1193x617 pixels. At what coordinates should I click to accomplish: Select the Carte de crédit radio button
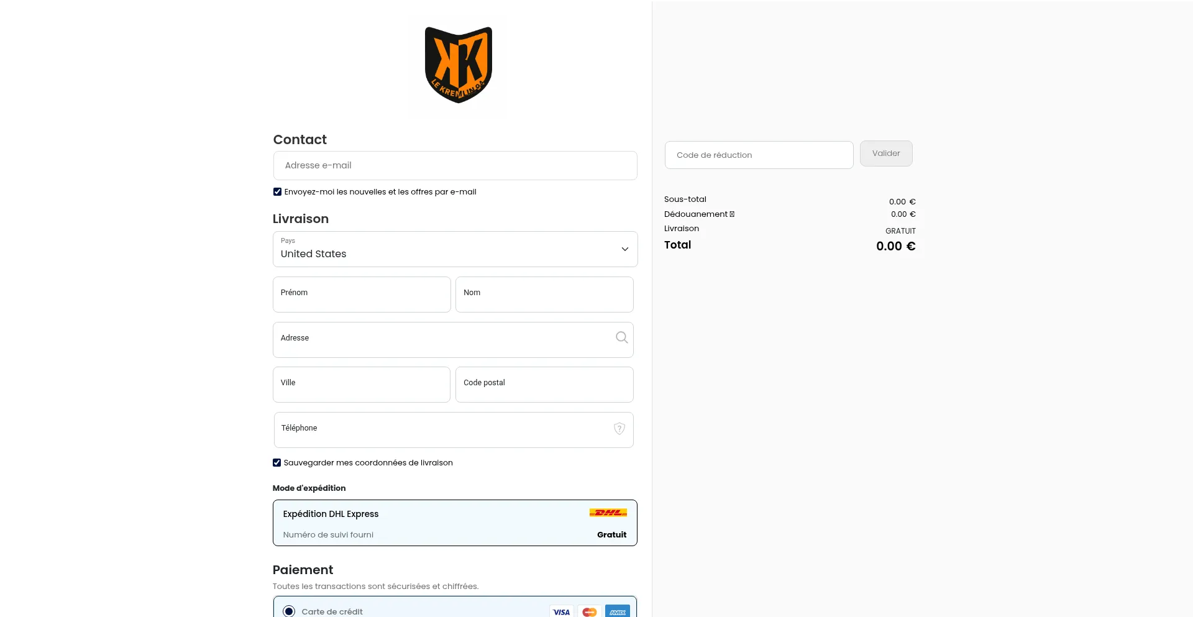pos(289,611)
